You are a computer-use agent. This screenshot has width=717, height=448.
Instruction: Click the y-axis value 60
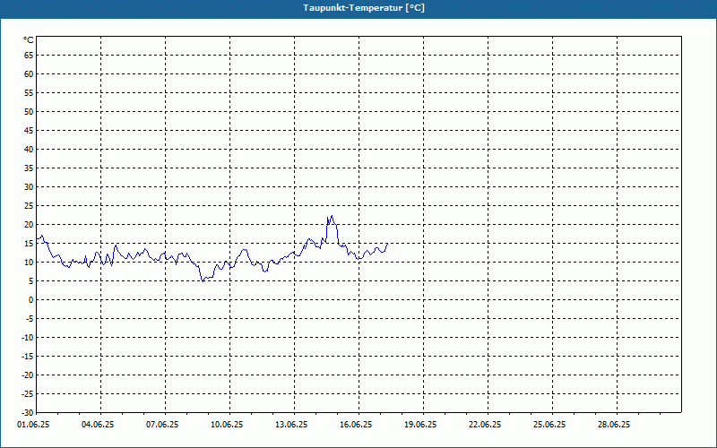pyautogui.click(x=29, y=74)
